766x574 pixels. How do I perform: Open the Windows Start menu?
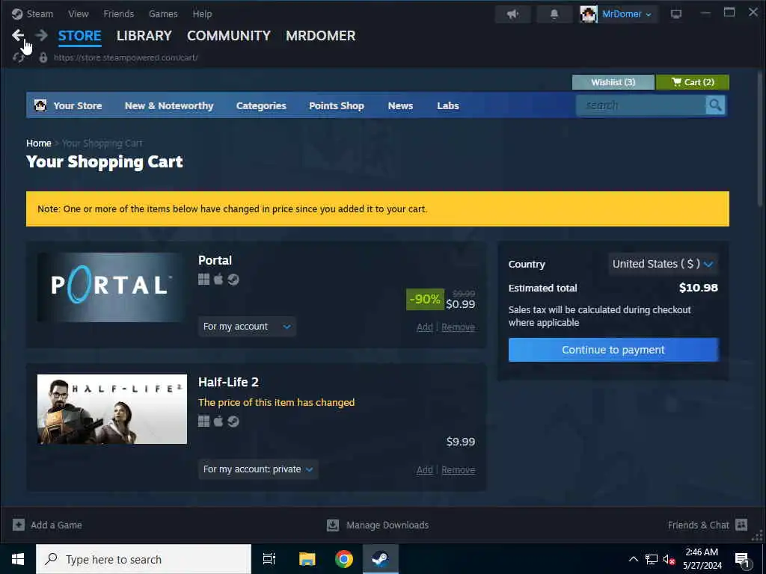(18, 559)
